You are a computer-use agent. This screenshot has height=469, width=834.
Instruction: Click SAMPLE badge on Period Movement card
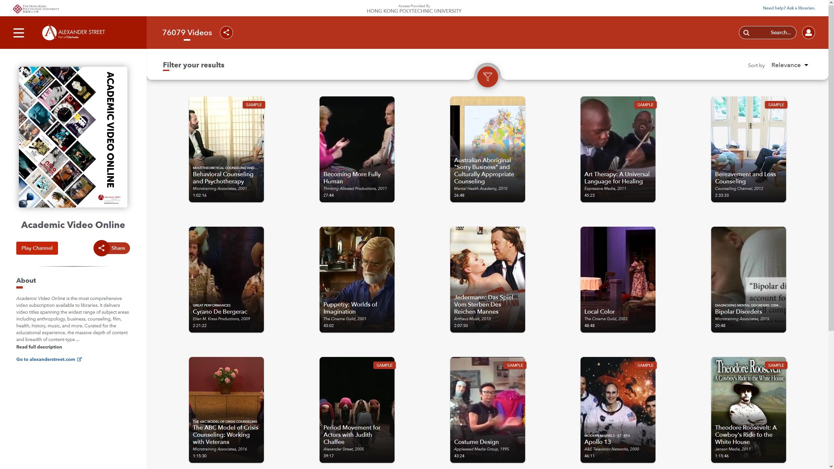pos(384,365)
